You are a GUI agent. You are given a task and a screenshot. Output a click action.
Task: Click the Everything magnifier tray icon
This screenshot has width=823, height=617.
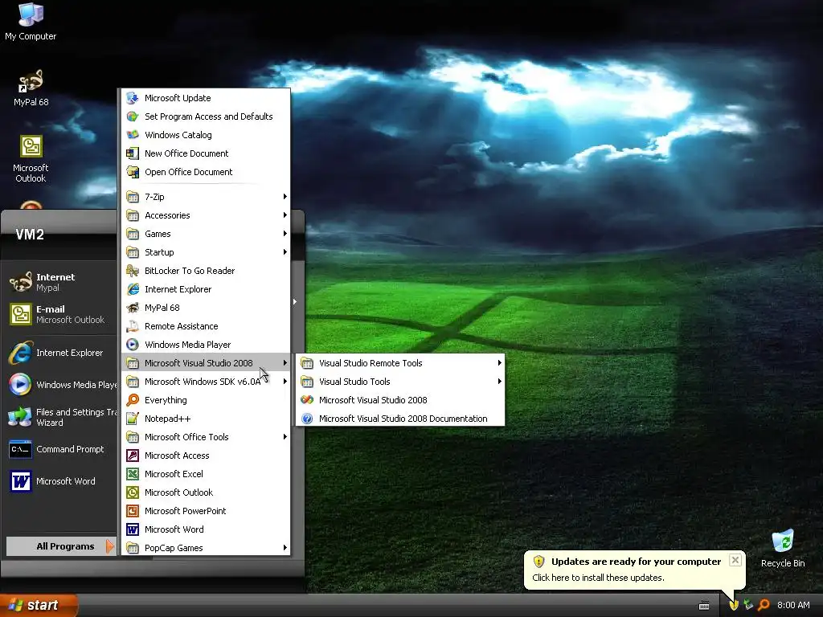tap(764, 605)
